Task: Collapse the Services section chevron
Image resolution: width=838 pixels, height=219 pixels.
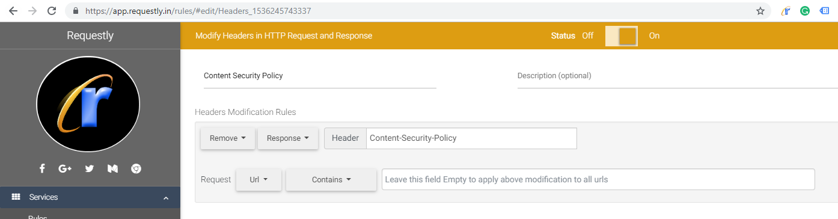Action: (166, 197)
